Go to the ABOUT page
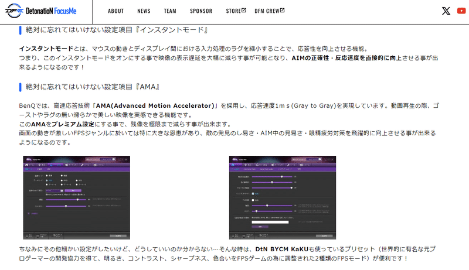Screen dimensions: 469x270 point(115,11)
